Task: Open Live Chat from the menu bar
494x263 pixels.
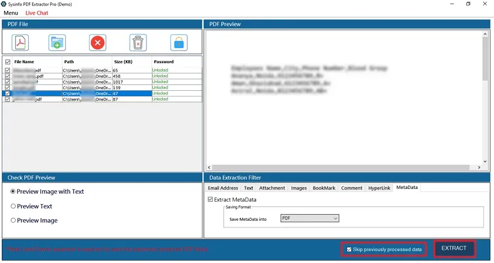Action: pos(37,13)
